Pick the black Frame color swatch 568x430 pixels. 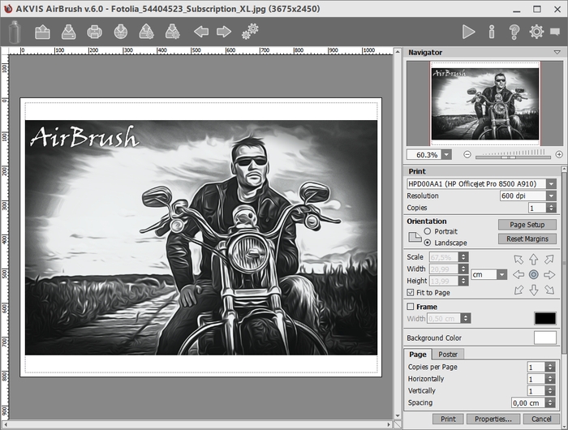pos(544,318)
